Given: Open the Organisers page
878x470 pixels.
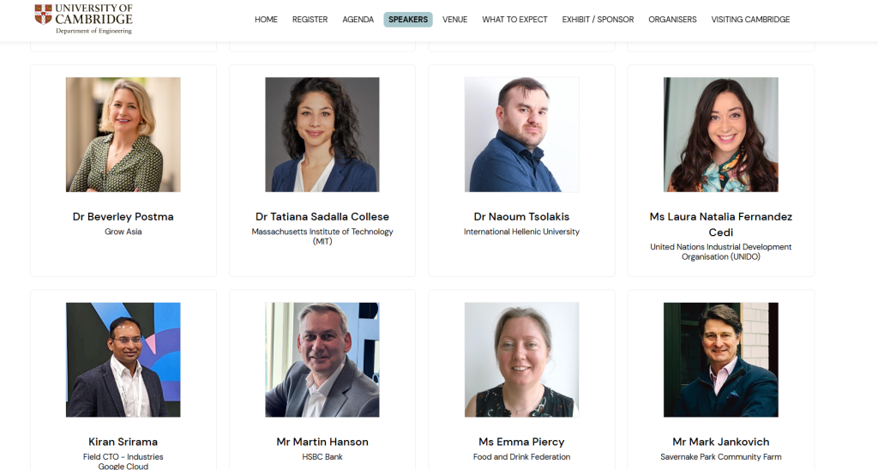Looking at the screenshot, I should pyautogui.click(x=672, y=20).
